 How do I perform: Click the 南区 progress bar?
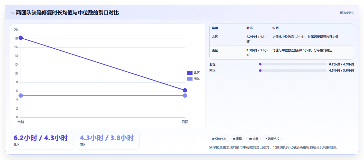(293, 71)
